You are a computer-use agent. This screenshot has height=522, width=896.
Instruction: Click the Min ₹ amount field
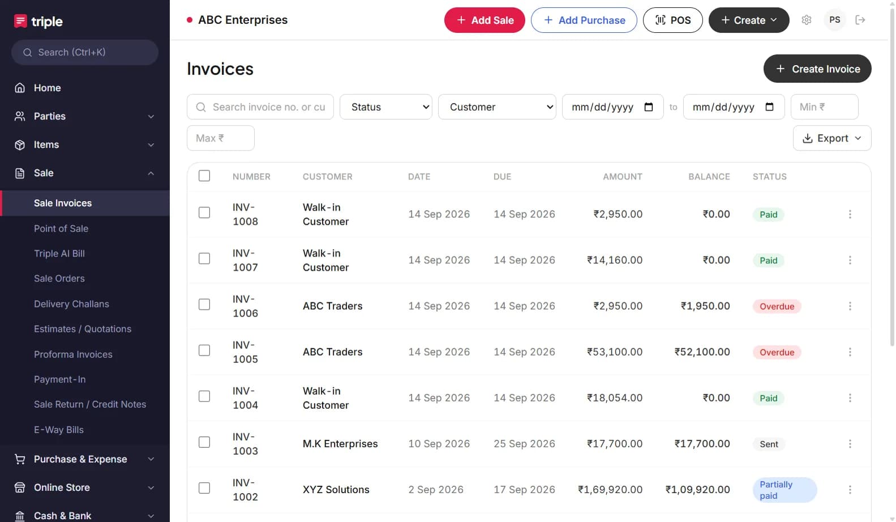coord(825,107)
